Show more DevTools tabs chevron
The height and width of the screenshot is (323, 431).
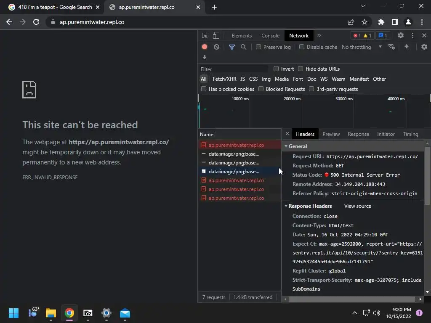319,35
